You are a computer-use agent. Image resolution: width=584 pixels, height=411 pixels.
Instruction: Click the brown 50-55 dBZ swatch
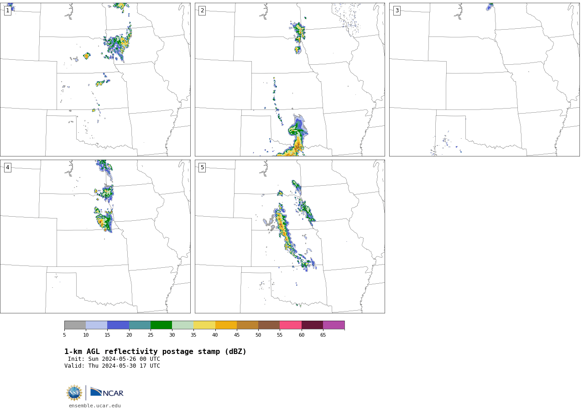(x=269, y=325)
